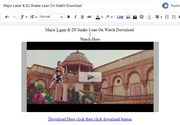Image resolution: width=180 pixels, height=125 pixels.
Task: Undo the last edit
Action: click(x=7, y=17)
